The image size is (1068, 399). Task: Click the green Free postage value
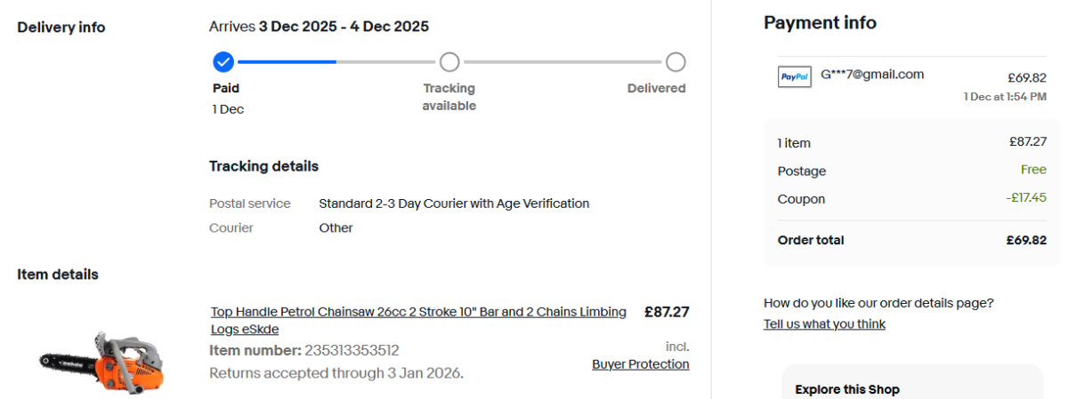tap(1033, 171)
